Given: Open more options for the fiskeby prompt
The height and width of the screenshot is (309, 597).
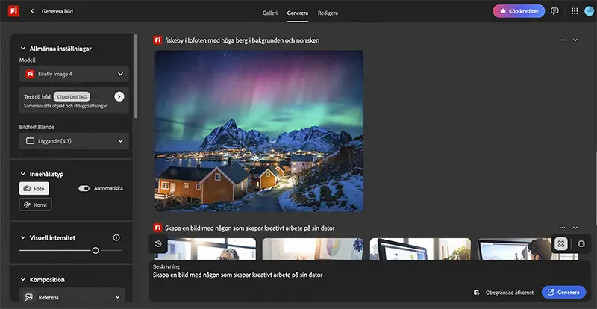Looking at the screenshot, I should coord(563,40).
